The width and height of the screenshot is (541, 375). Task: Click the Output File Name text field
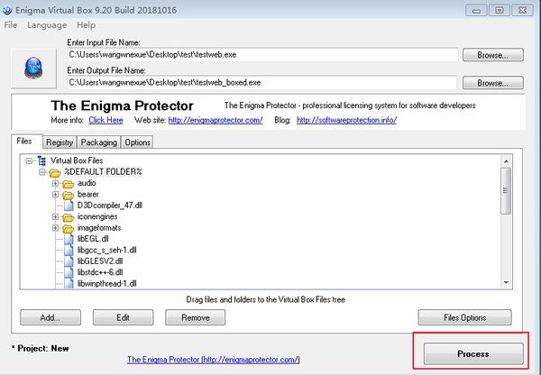pos(261,83)
